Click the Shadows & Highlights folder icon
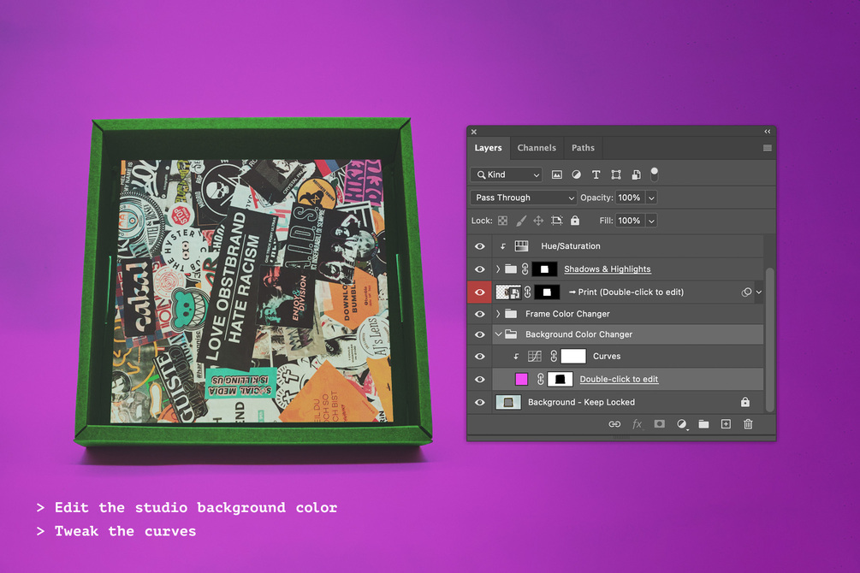Viewport: 860px width, 573px height. (511, 269)
